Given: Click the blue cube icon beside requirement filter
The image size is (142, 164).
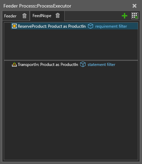Looking at the screenshot, I should (90, 26).
